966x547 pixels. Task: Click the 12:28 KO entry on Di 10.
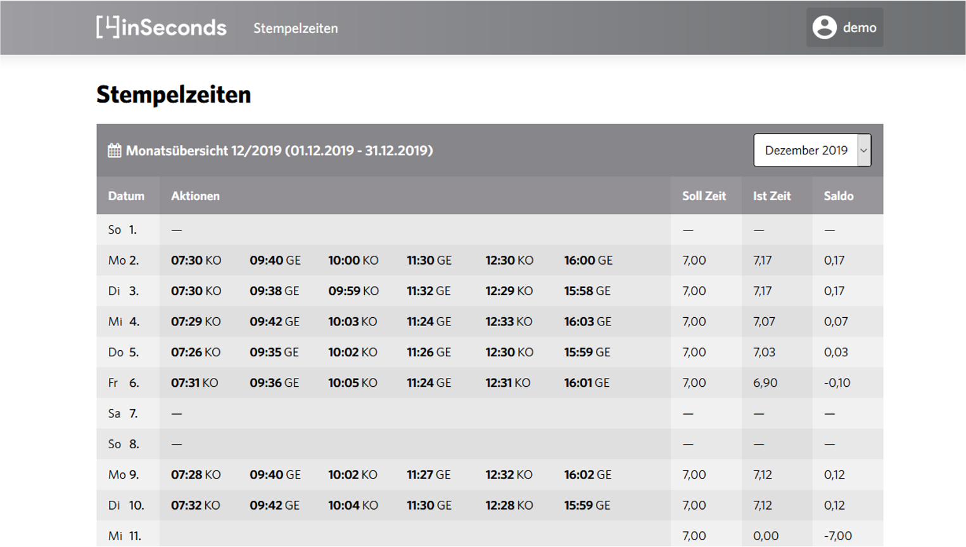coord(509,505)
